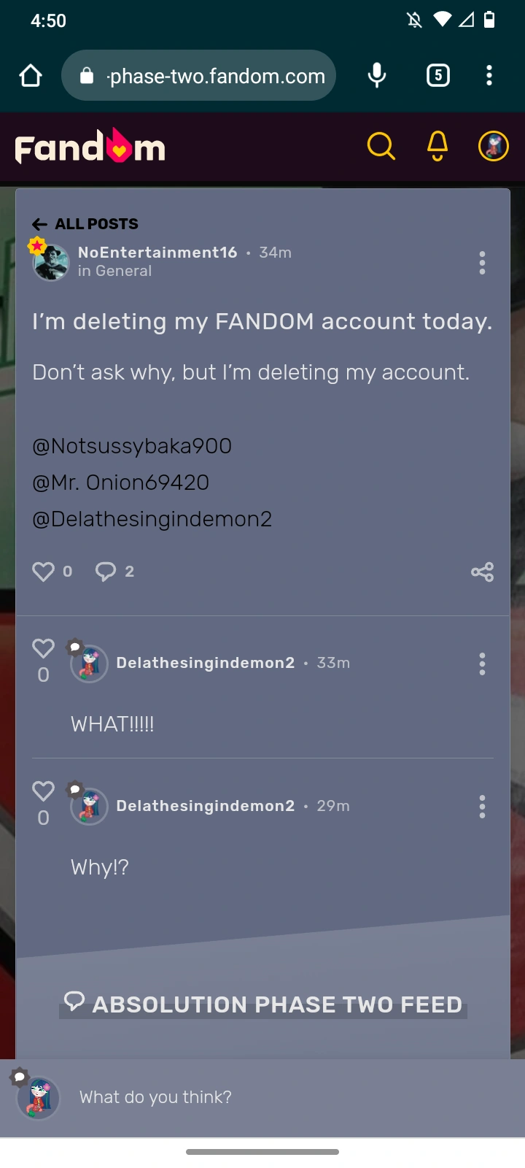Tap the Chrome voice search microphone

coord(376,75)
